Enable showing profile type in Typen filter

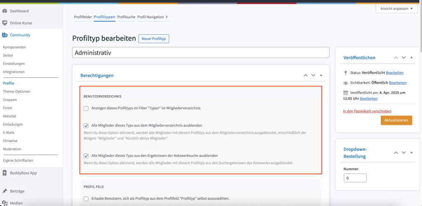click(86, 108)
